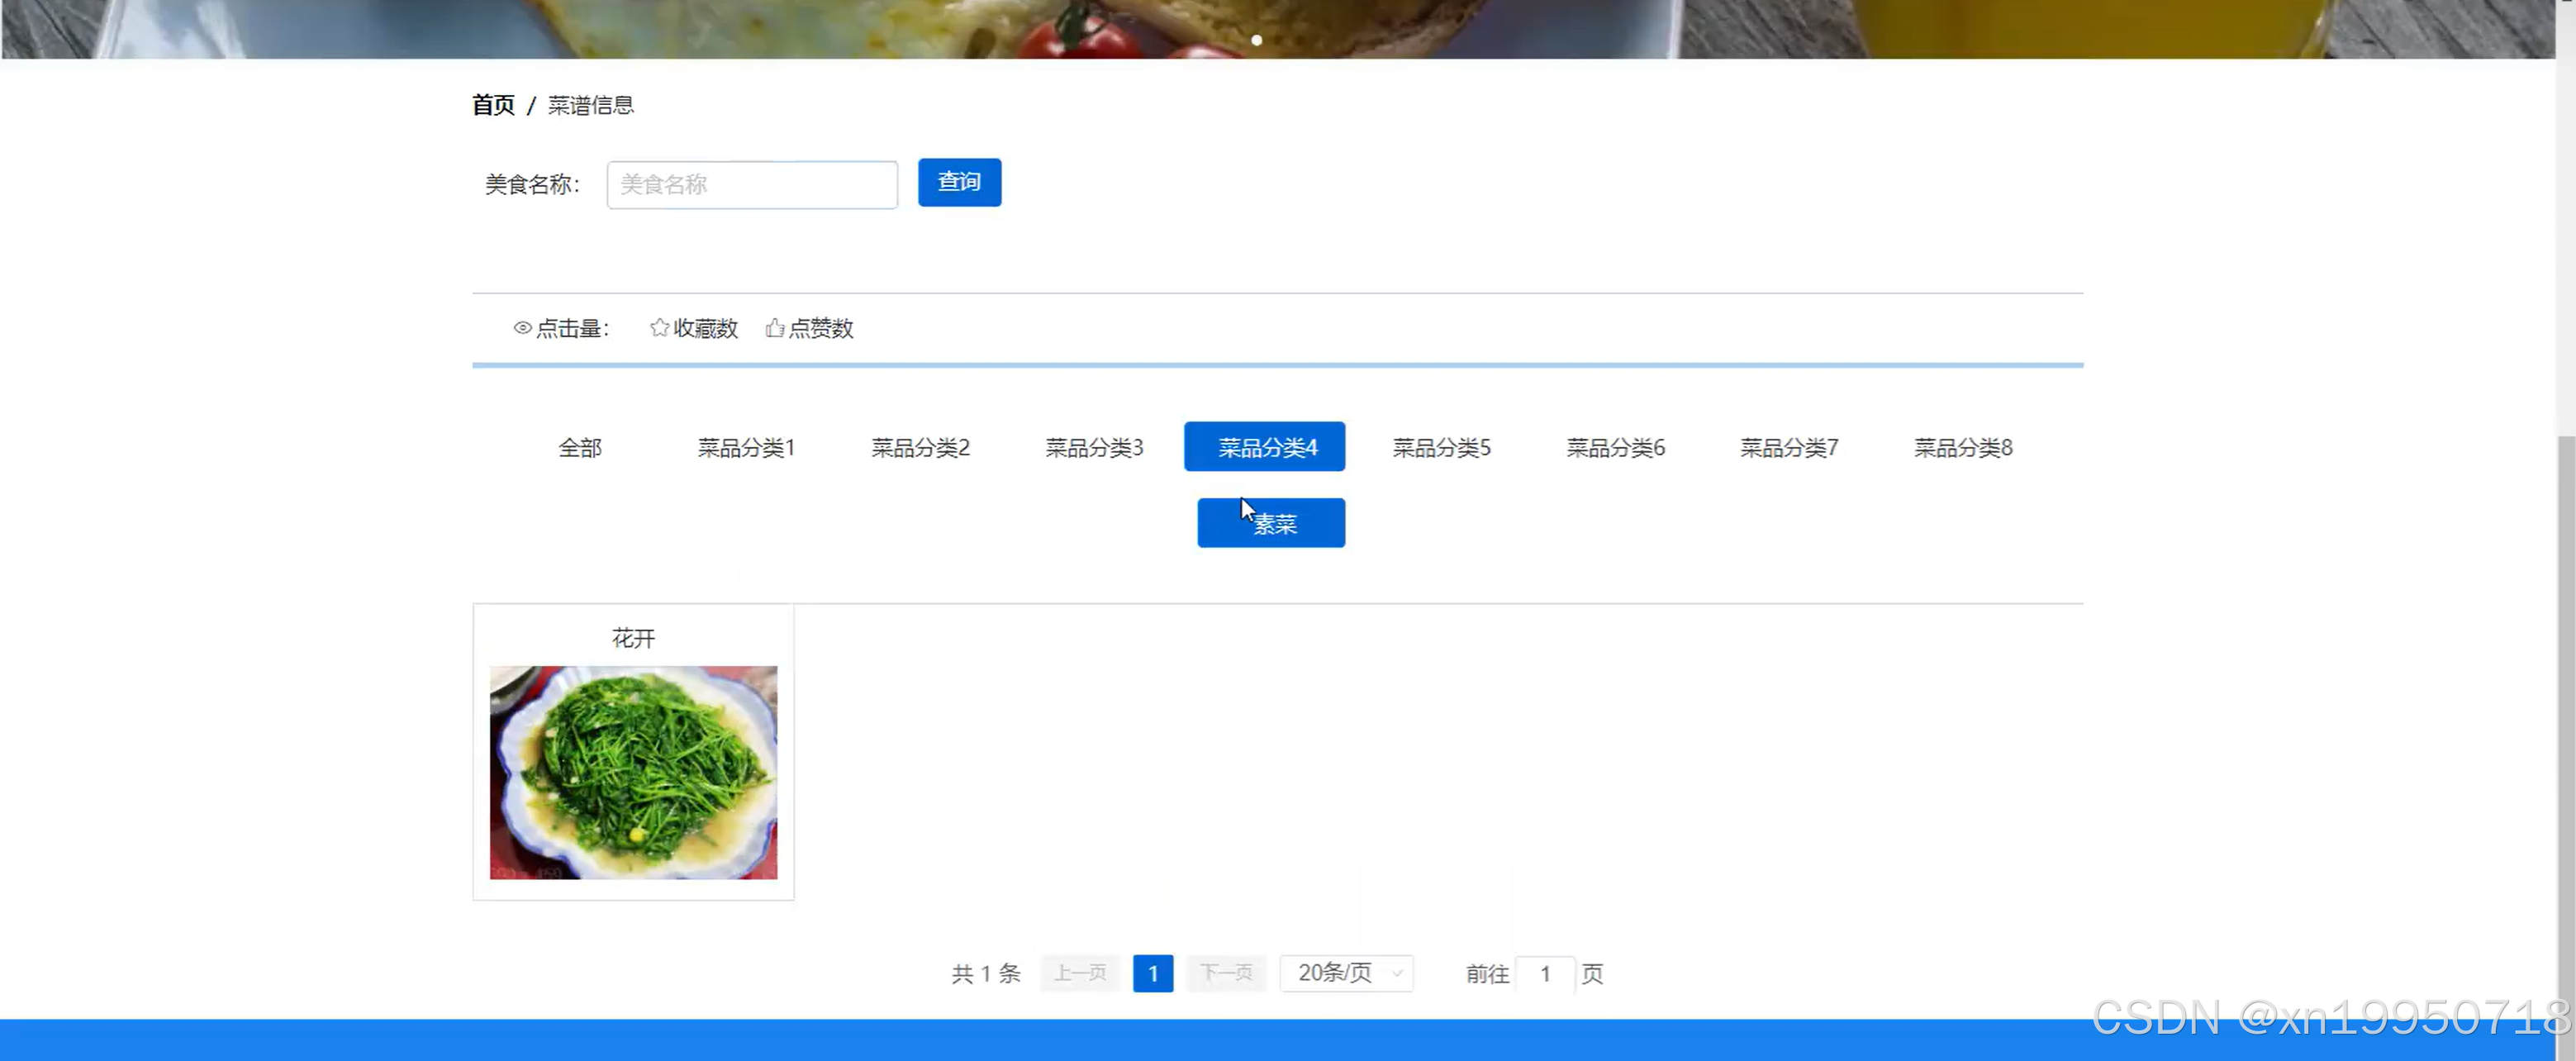
Task: Select the 菜品分类2 category tab
Action: coord(920,447)
